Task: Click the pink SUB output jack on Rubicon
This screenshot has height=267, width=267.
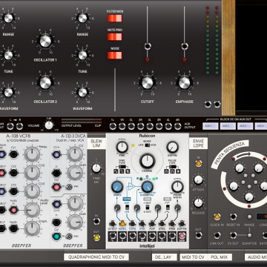Action: coord(182,237)
